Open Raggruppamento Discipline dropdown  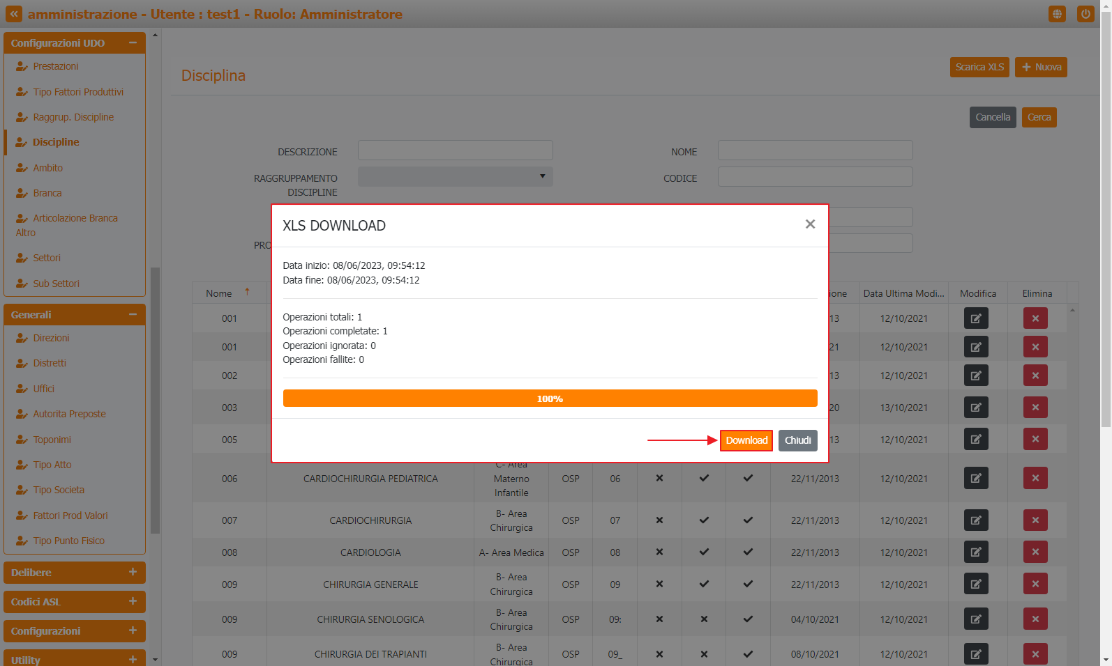point(455,177)
